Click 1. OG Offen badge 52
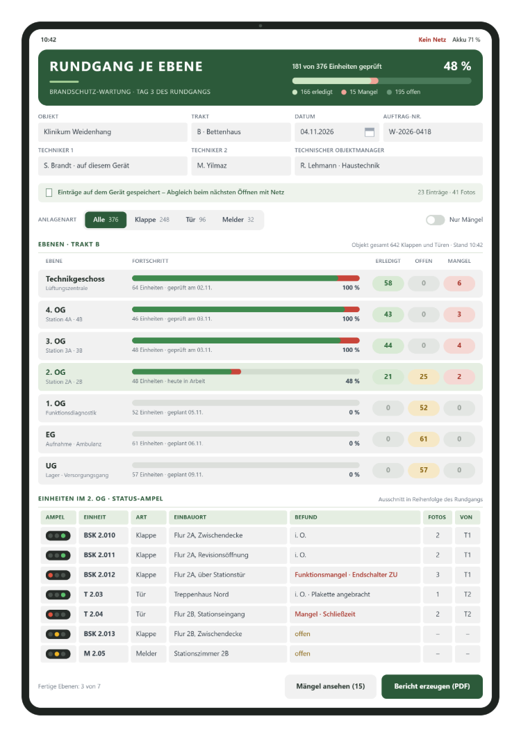Screen dimensions: 521x737 point(423,408)
